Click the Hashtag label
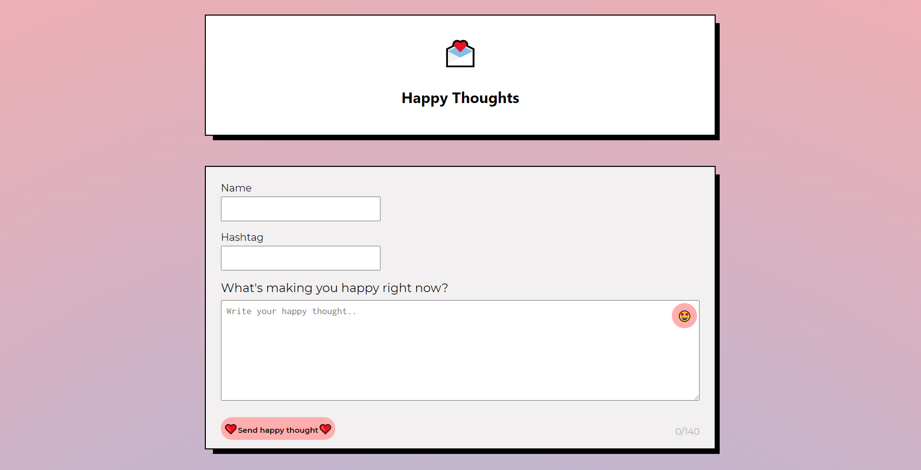This screenshot has width=921, height=470. [242, 237]
